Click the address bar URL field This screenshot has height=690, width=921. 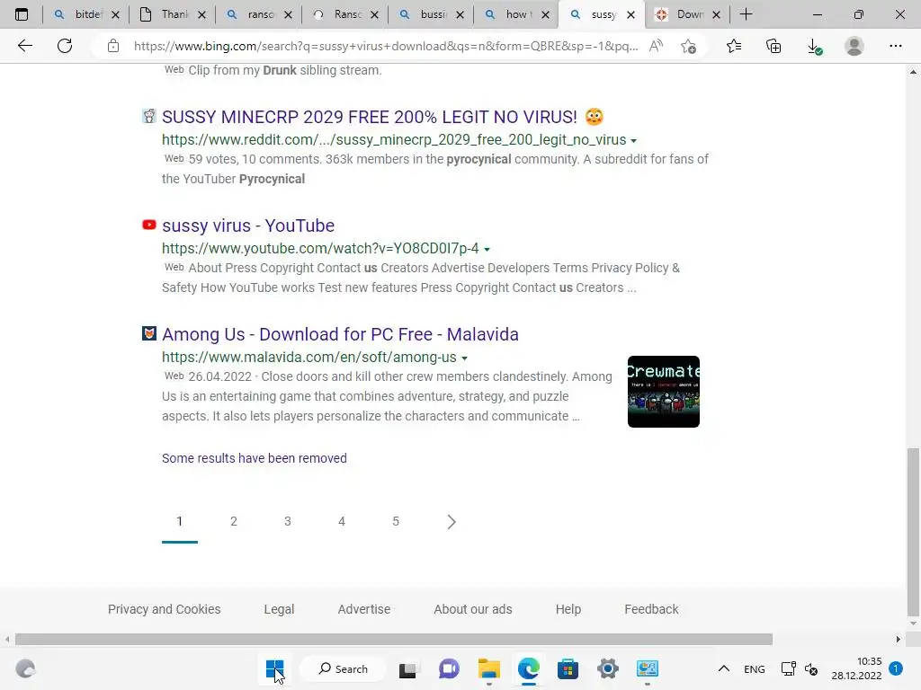tap(385, 46)
